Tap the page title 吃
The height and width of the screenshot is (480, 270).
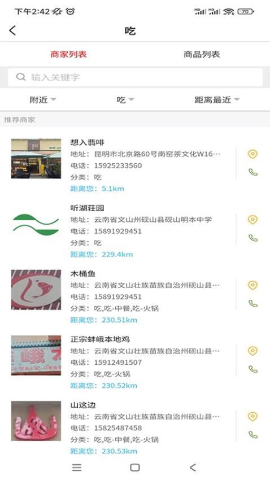tap(130, 30)
